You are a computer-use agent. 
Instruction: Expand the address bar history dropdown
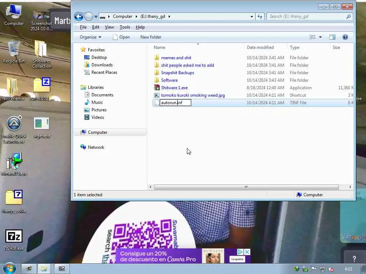click(x=252, y=16)
